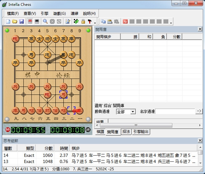Click the 時間 column header
Screen dimensions: 205x174
coord(62,148)
